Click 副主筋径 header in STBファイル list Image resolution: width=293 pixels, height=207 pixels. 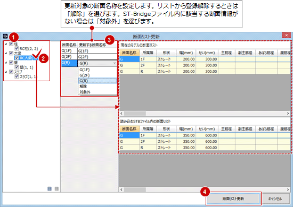click(245, 129)
